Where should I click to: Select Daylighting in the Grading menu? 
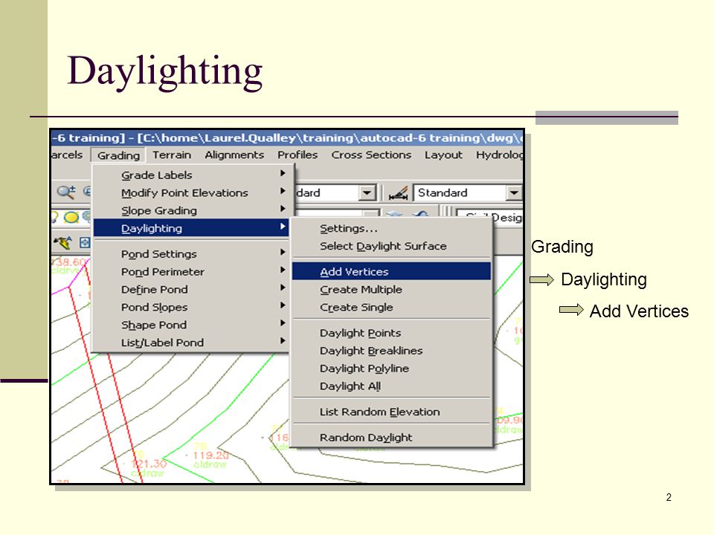tap(191, 228)
